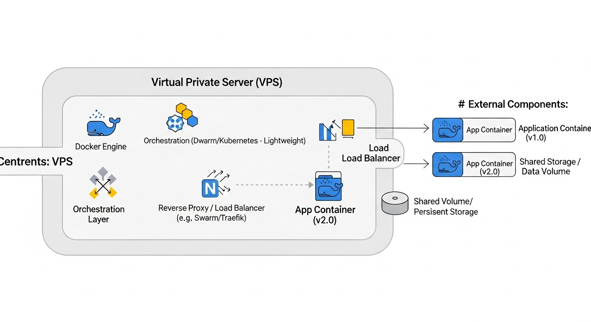Expand the Centrents: VPS side label
The image size is (591, 322).
[x=36, y=161]
